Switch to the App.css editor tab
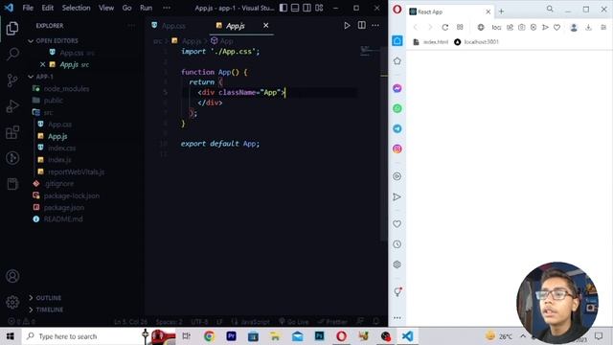The height and width of the screenshot is (345, 613). click(x=173, y=26)
